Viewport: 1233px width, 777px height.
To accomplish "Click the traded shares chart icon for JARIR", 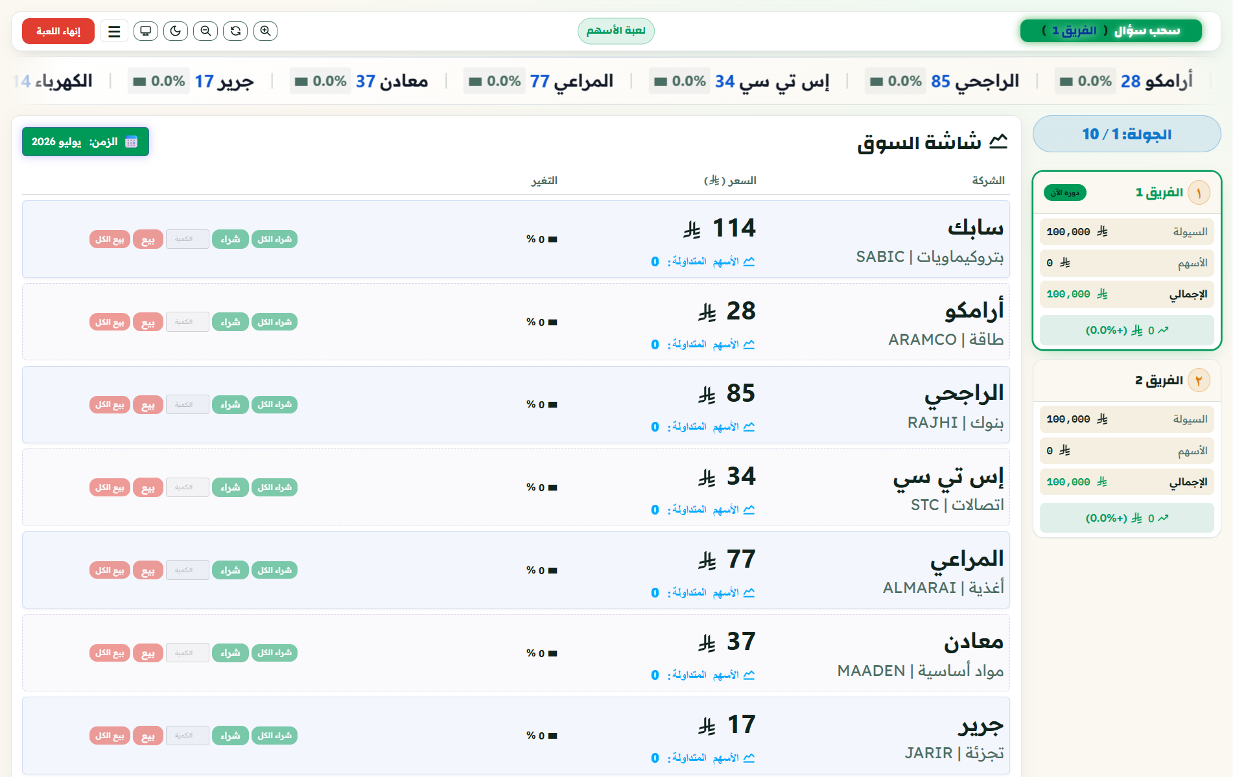I will pyautogui.click(x=749, y=758).
